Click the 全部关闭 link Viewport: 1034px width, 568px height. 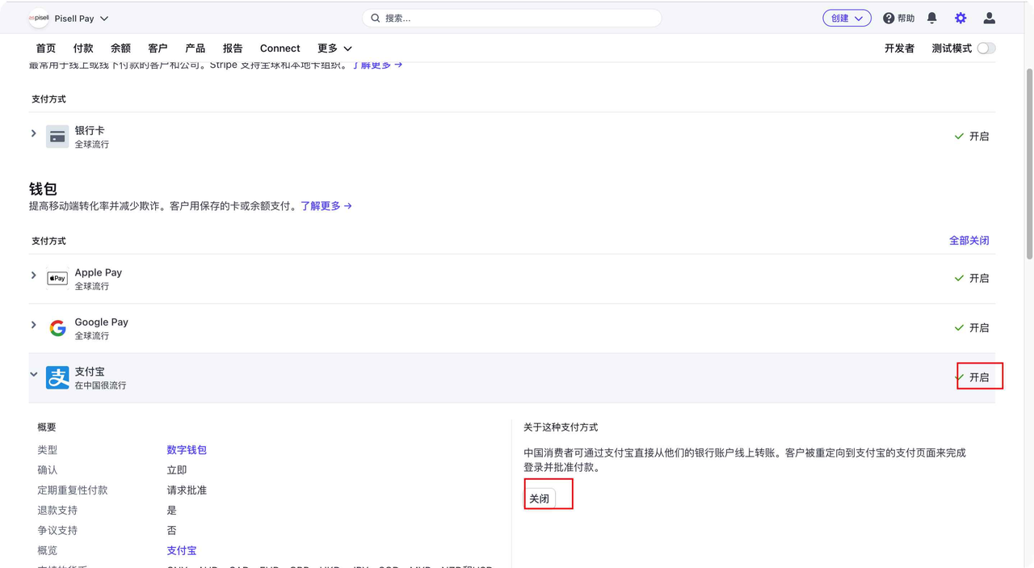(969, 241)
